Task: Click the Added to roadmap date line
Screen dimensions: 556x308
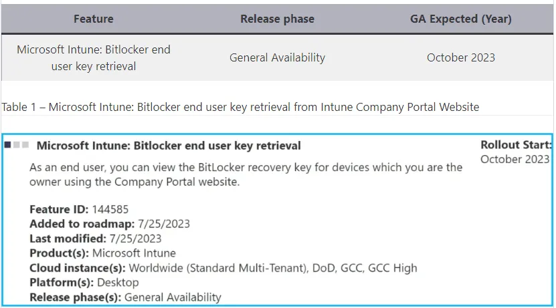Action: click(x=96, y=224)
